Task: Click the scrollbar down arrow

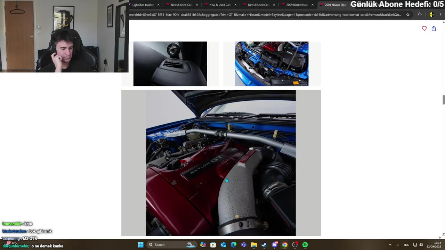Action: coord(443,234)
